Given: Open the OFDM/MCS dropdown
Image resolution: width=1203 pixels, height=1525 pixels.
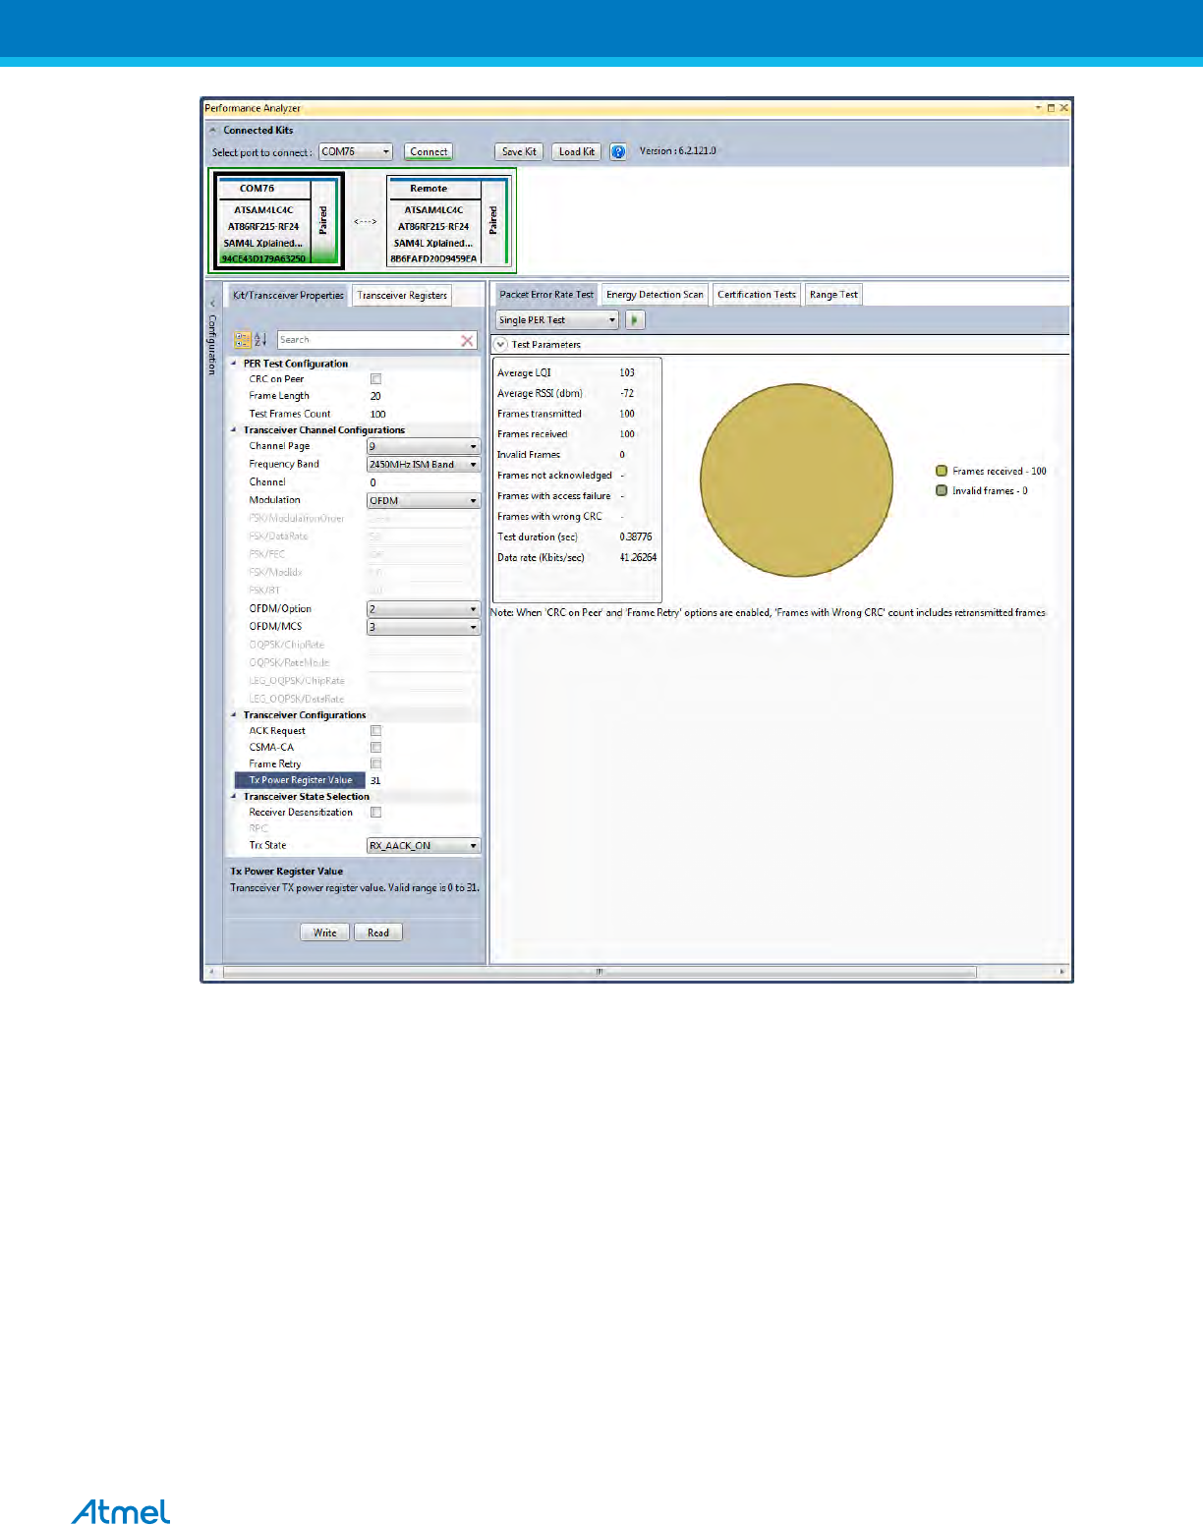Looking at the screenshot, I should pos(423,627).
